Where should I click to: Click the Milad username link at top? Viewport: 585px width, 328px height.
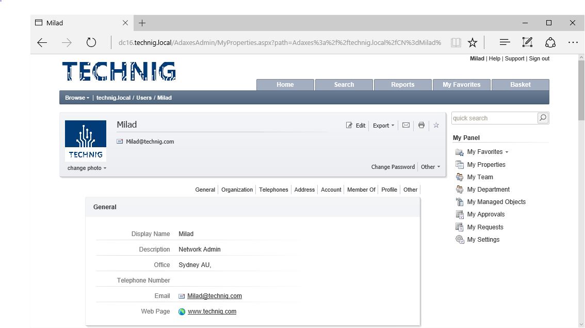pyautogui.click(x=477, y=59)
